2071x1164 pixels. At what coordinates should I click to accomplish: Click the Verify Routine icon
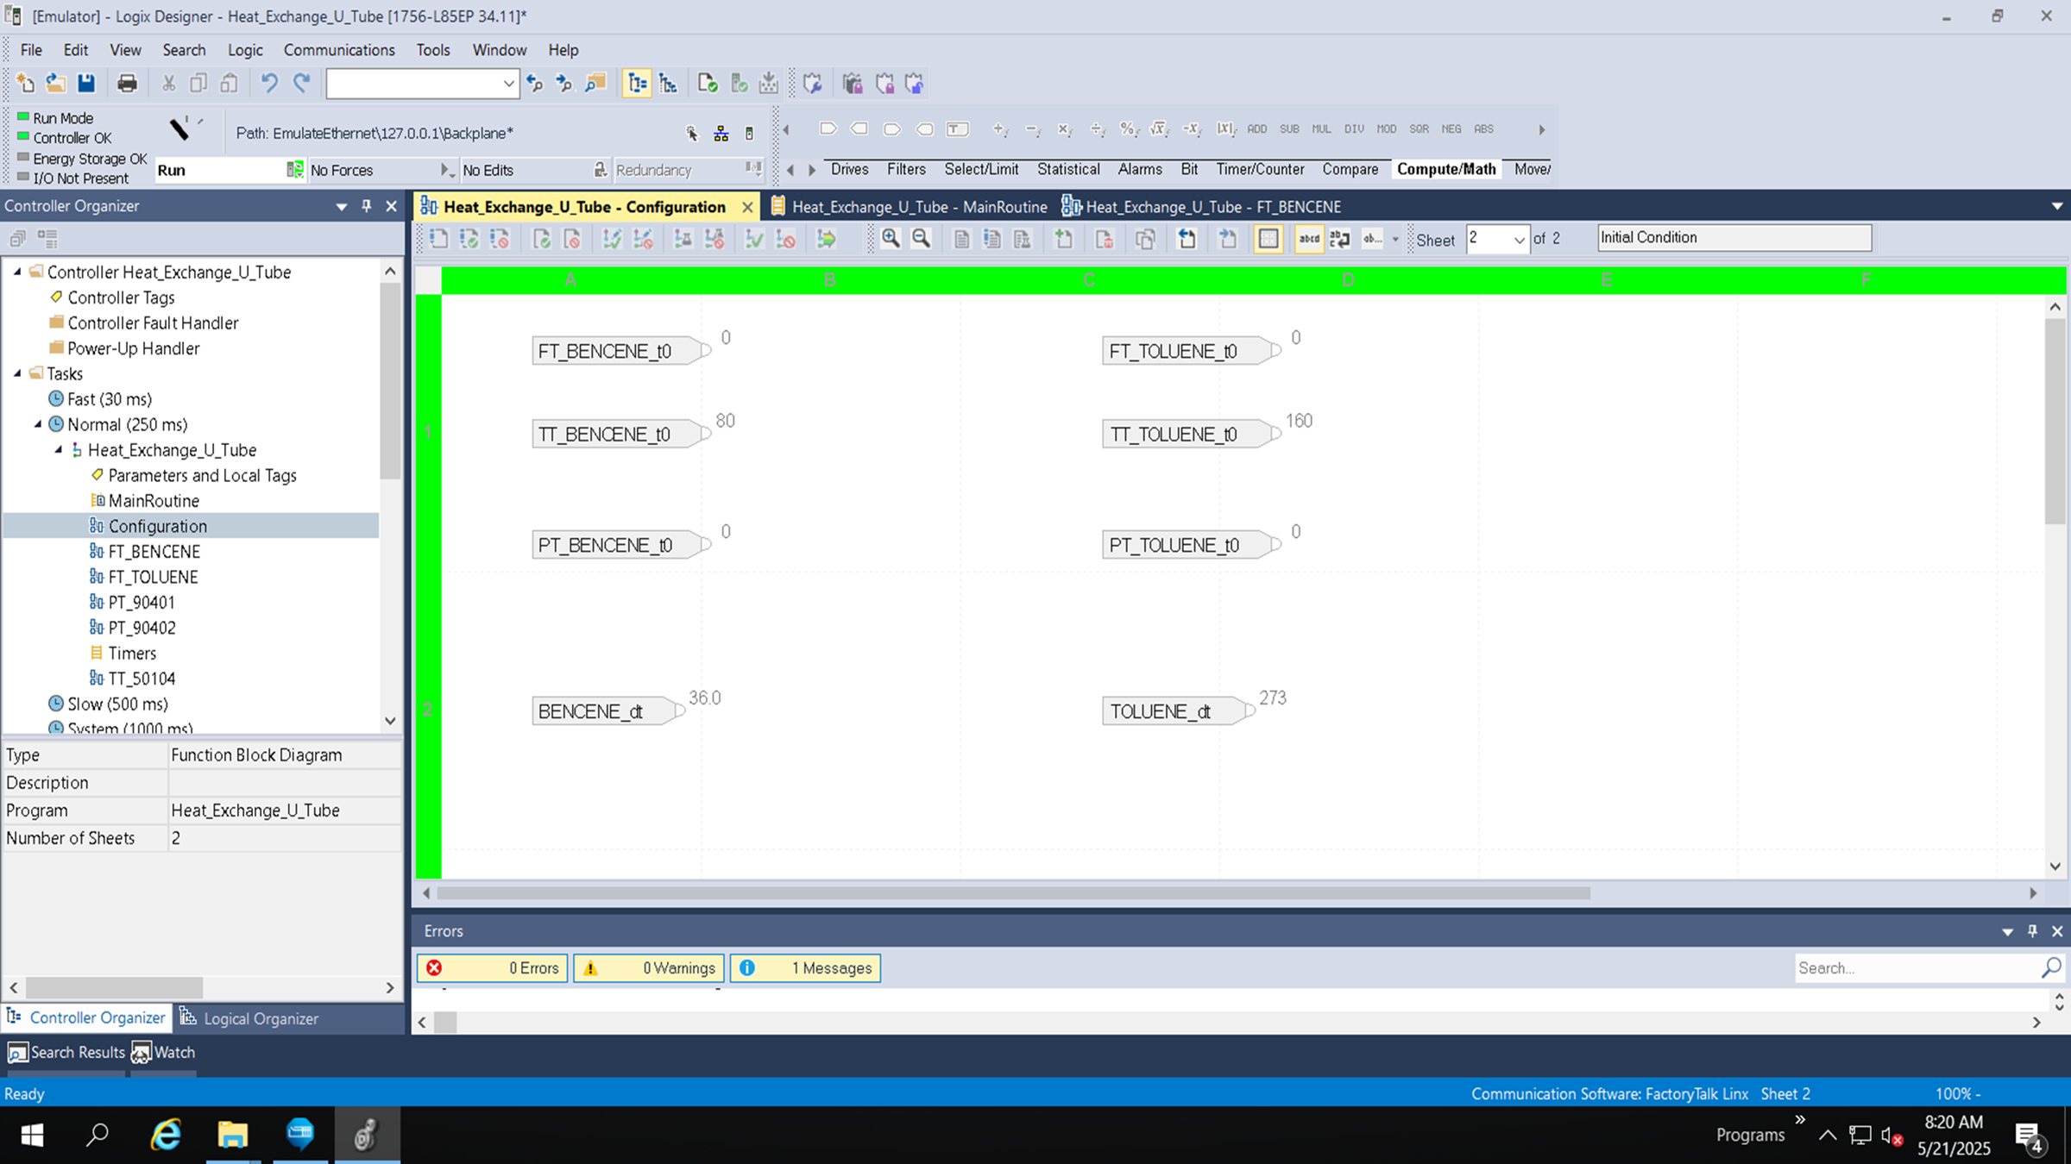708,83
